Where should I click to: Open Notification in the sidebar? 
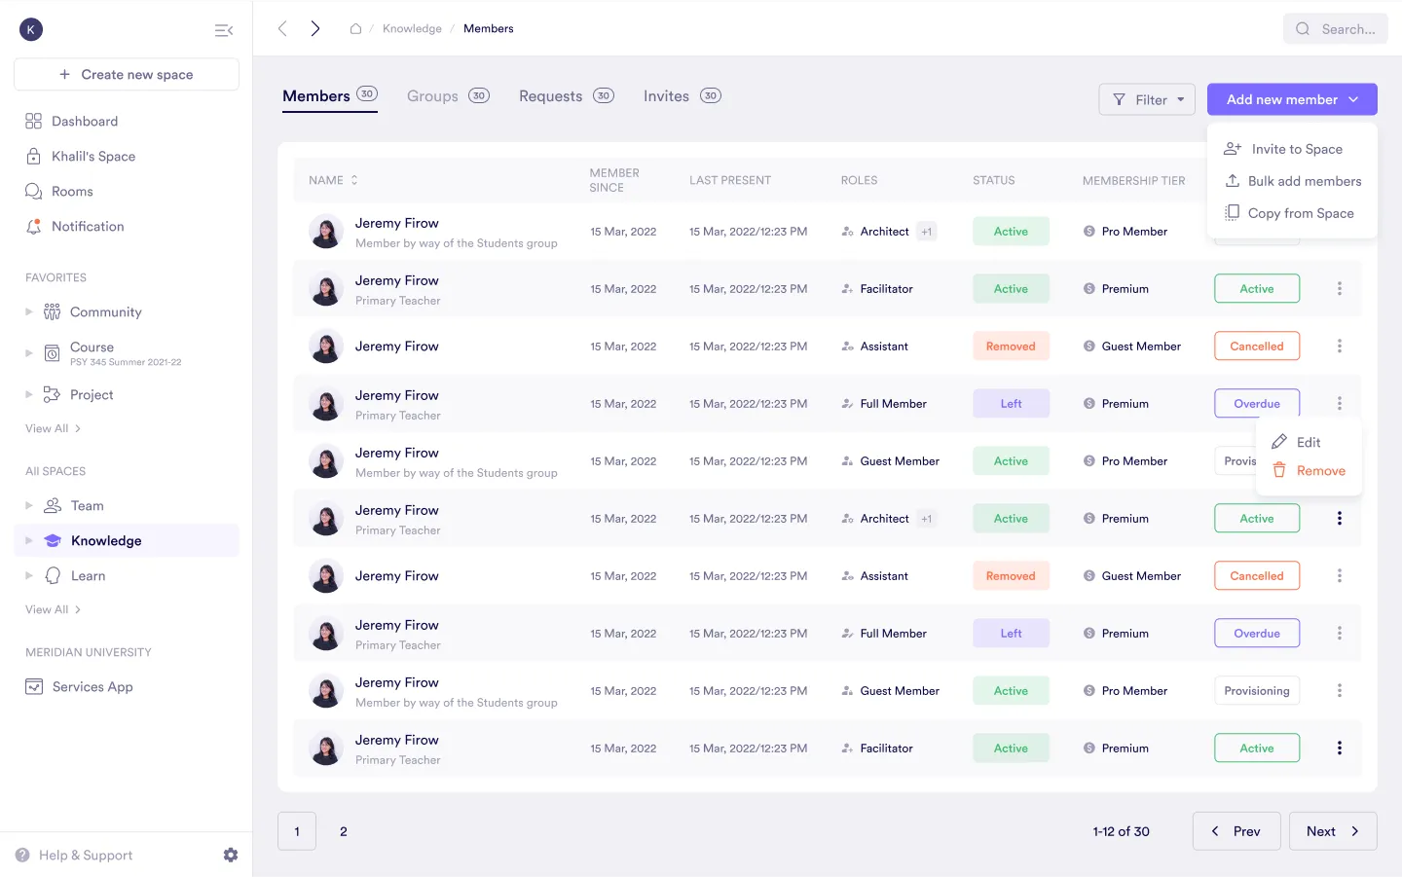coord(88,227)
